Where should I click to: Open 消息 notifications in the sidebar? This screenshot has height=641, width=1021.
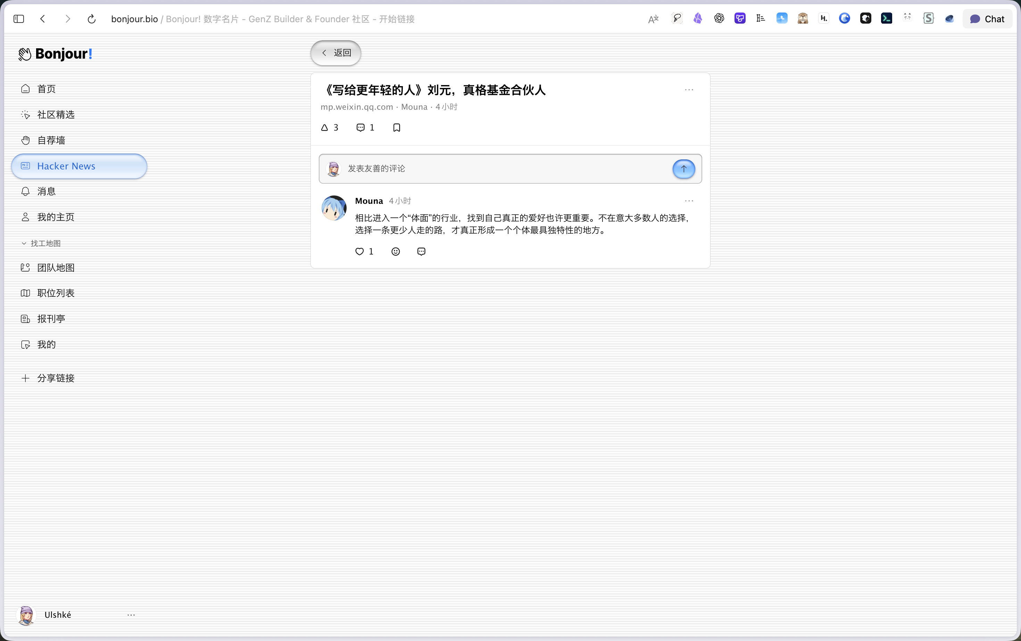[x=79, y=191]
